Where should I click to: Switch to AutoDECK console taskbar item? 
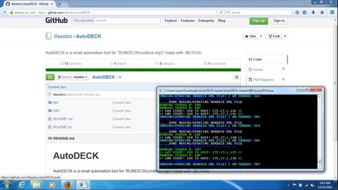83,185
